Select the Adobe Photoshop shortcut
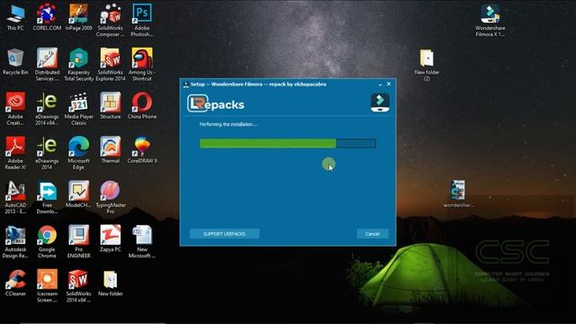The width and height of the screenshot is (576, 324). point(142,20)
